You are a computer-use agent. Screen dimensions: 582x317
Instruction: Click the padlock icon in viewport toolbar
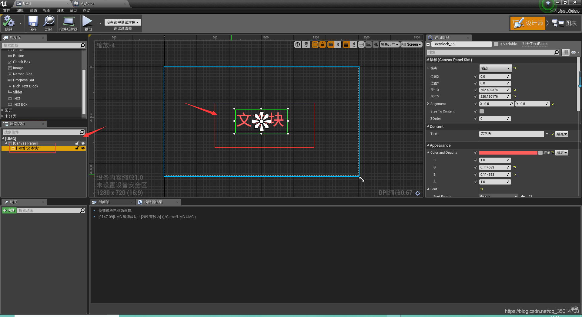323,44
